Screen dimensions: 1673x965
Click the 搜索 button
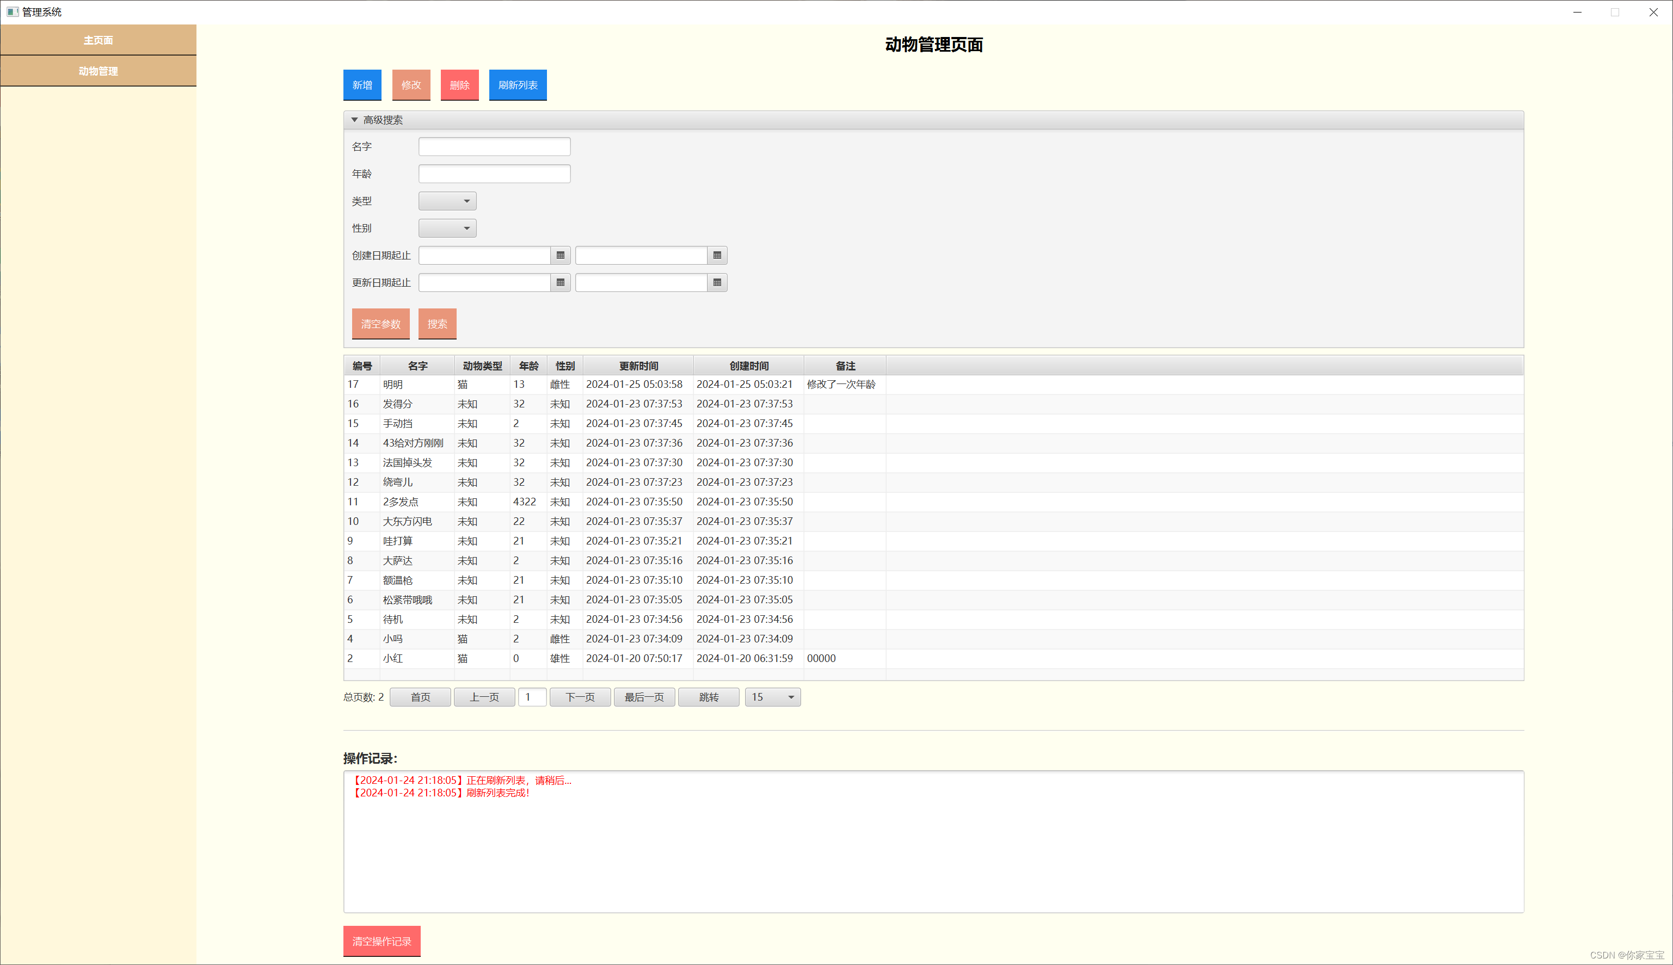coord(437,324)
